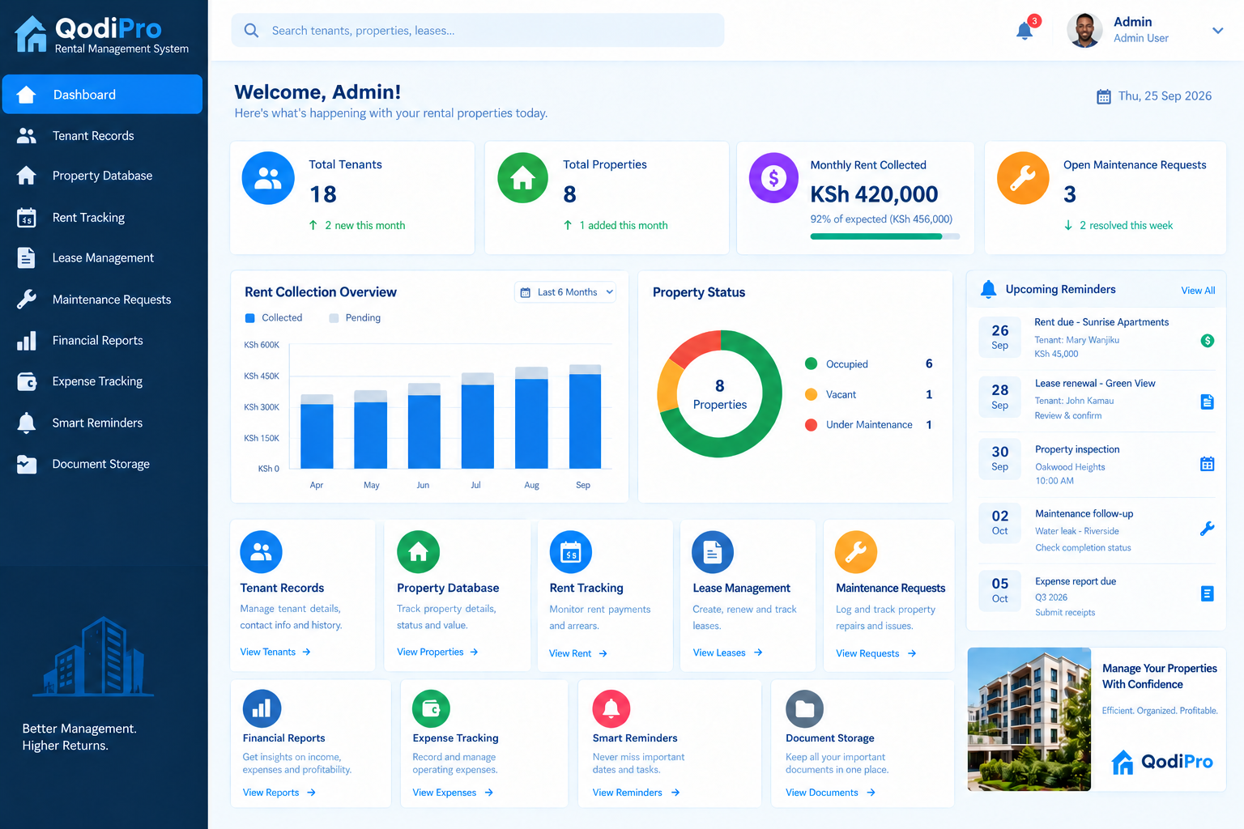The image size is (1244, 829).
Task: Toggle the Pending legend series
Action: pos(355,318)
